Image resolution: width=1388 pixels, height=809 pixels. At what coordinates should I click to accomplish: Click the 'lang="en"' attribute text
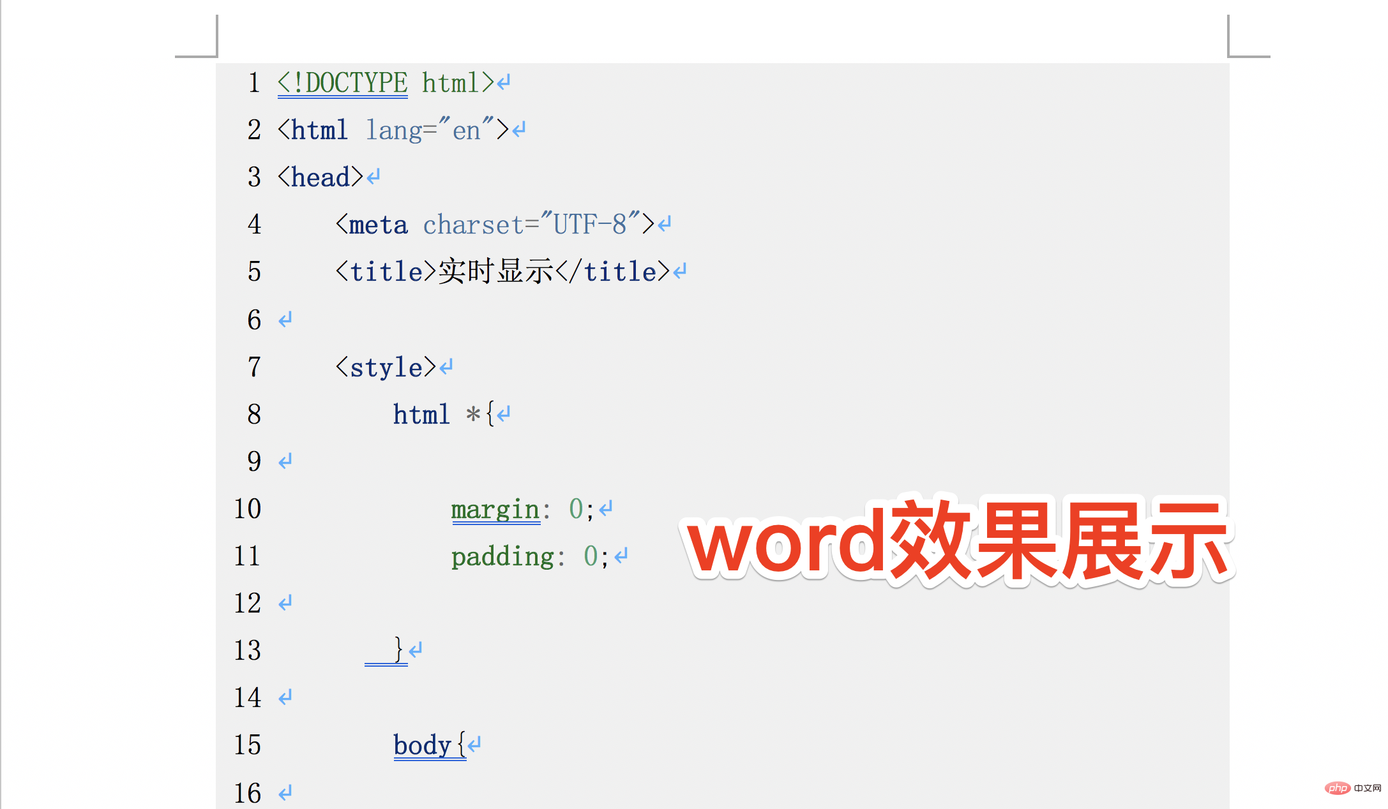[x=430, y=130]
